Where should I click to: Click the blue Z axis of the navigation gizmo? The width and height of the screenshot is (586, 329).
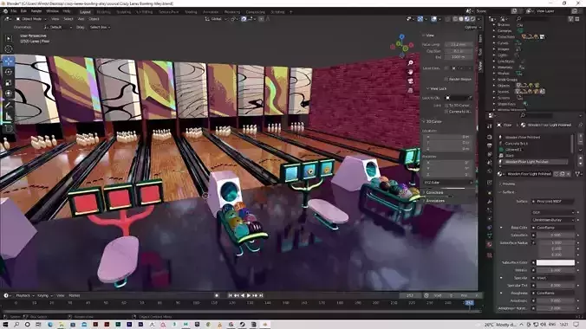point(401,37)
